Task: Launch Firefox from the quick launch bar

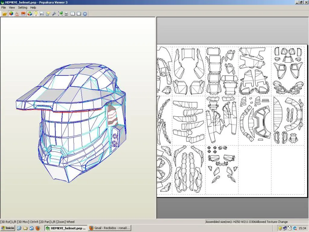Action: 38,228
